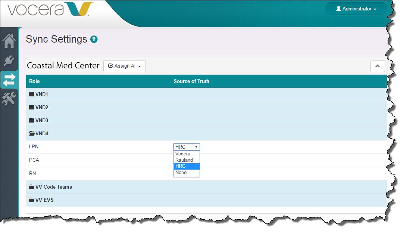This screenshot has height=232, width=410.
Task: Open the Assign All dropdown
Action: point(125,66)
